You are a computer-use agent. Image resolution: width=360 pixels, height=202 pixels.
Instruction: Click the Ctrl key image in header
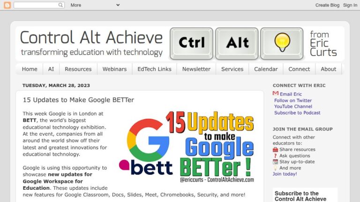pyautogui.click(x=191, y=43)
